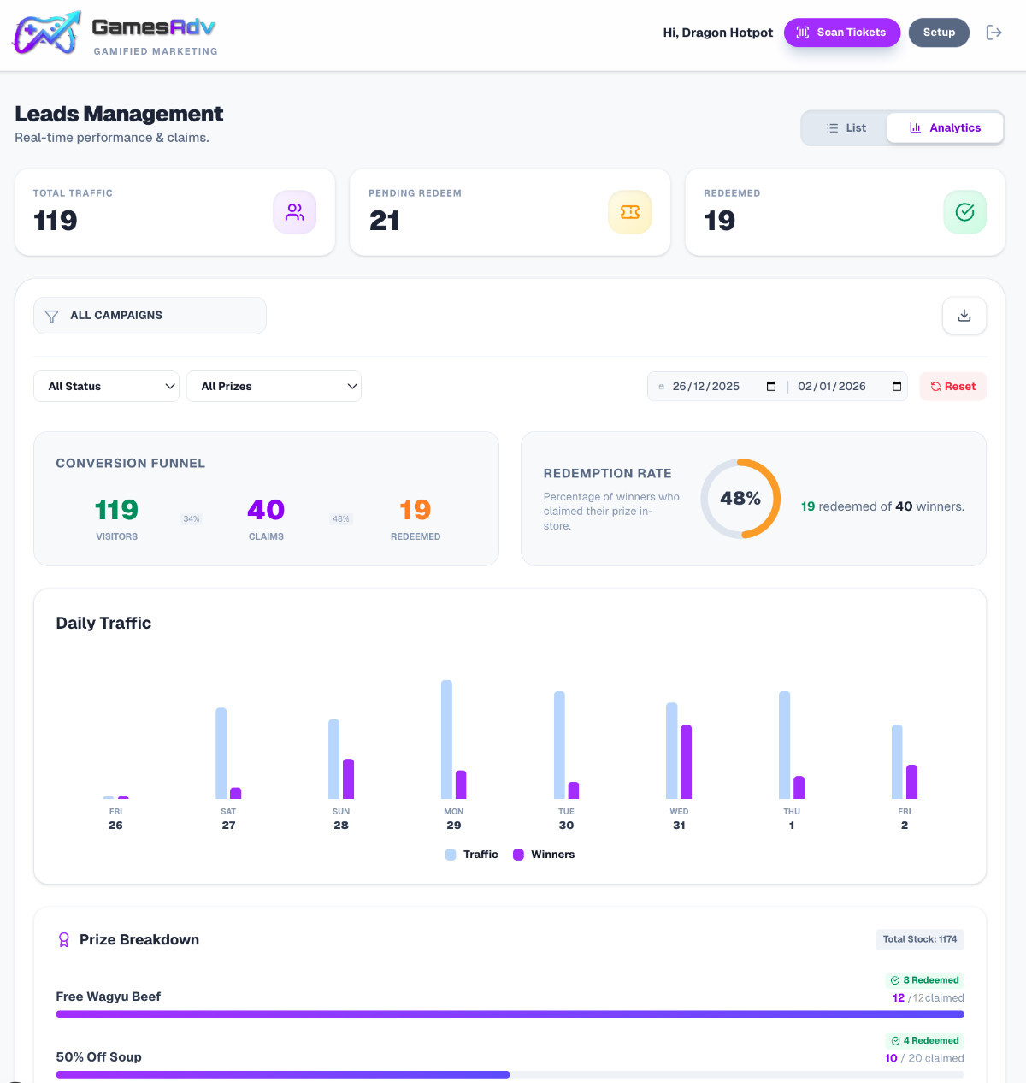Click the Pending Redeem ticket icon

(630, 212)
